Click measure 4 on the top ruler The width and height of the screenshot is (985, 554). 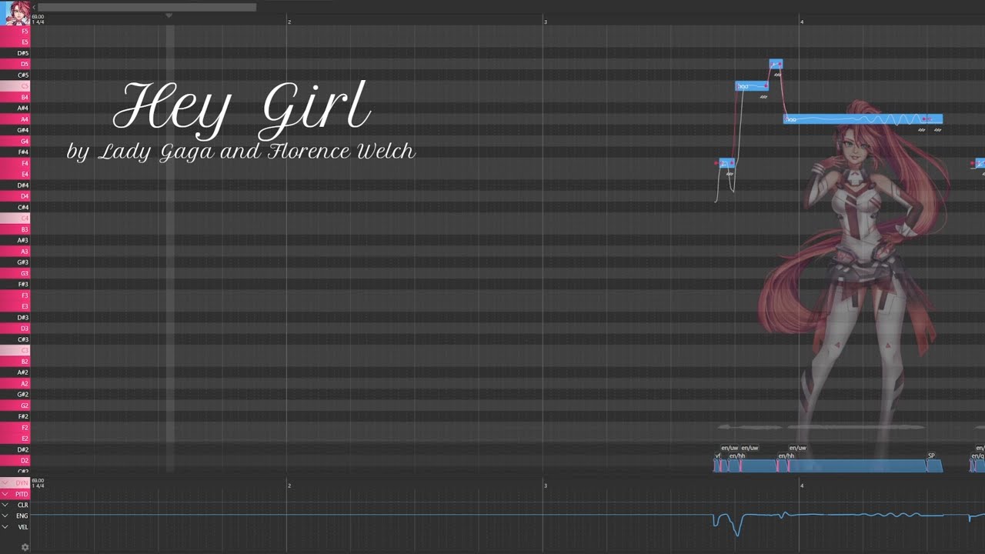(802, 22)
